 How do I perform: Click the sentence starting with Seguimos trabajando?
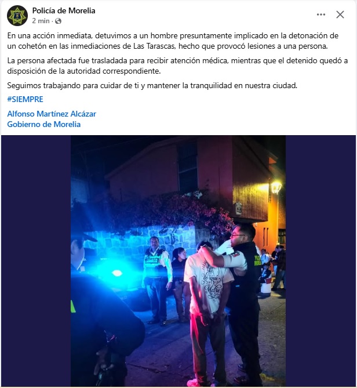(x=152, y=86)
